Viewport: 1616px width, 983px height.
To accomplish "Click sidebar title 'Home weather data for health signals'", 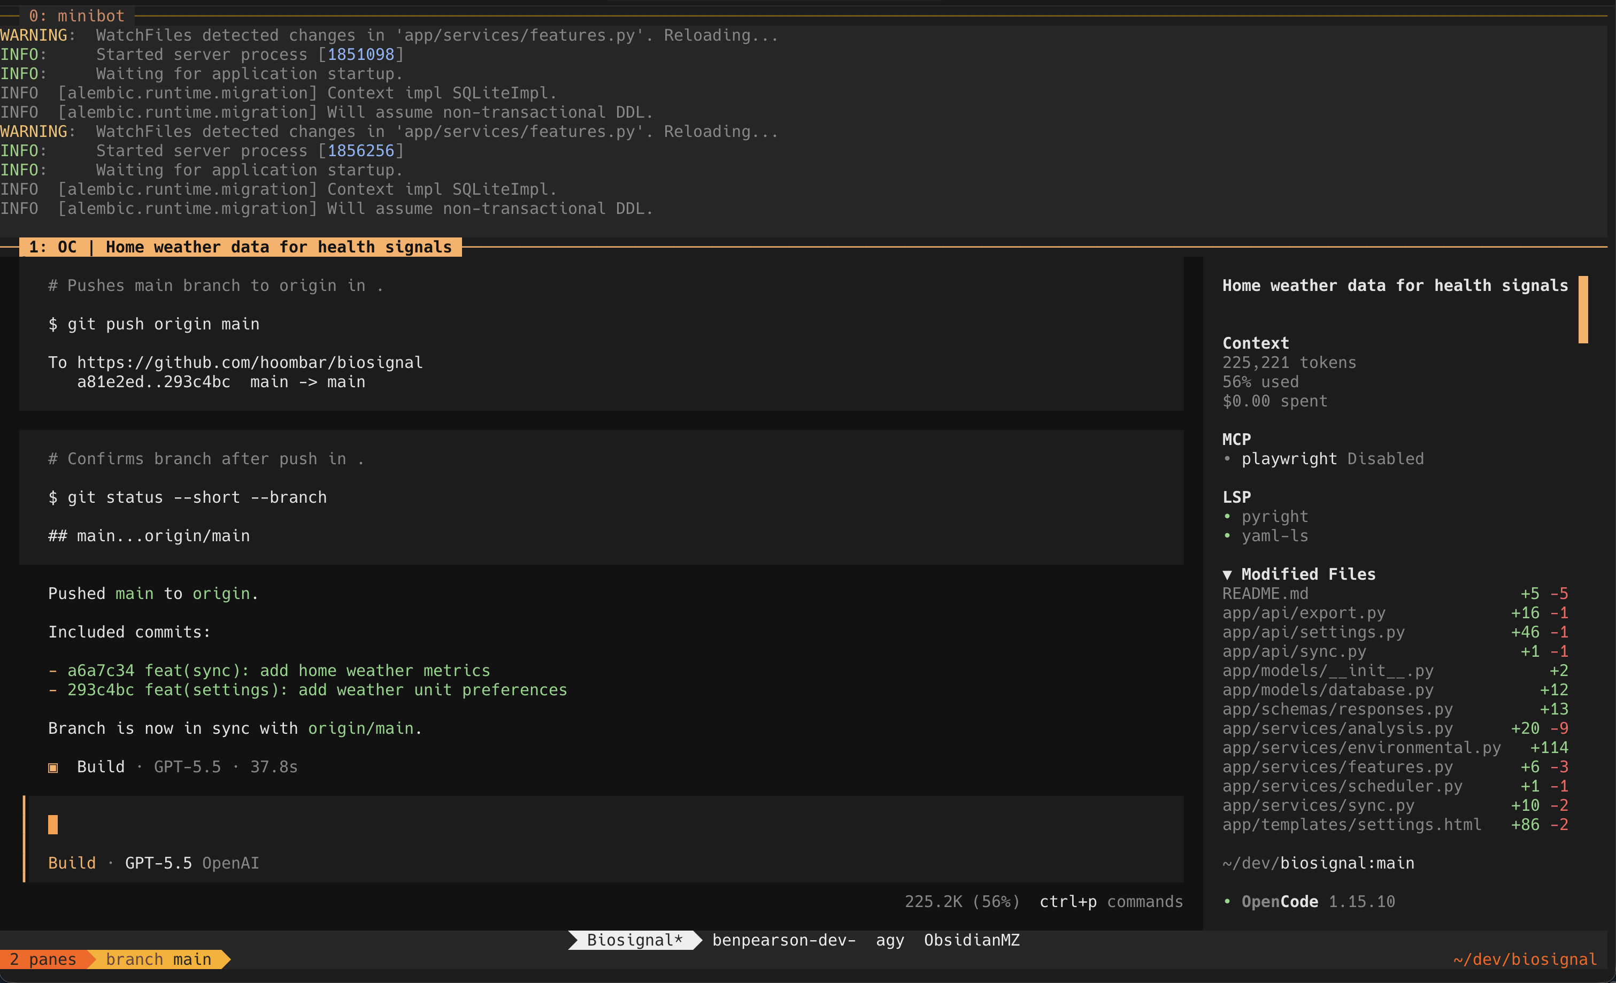I will tap(1395, 286).
